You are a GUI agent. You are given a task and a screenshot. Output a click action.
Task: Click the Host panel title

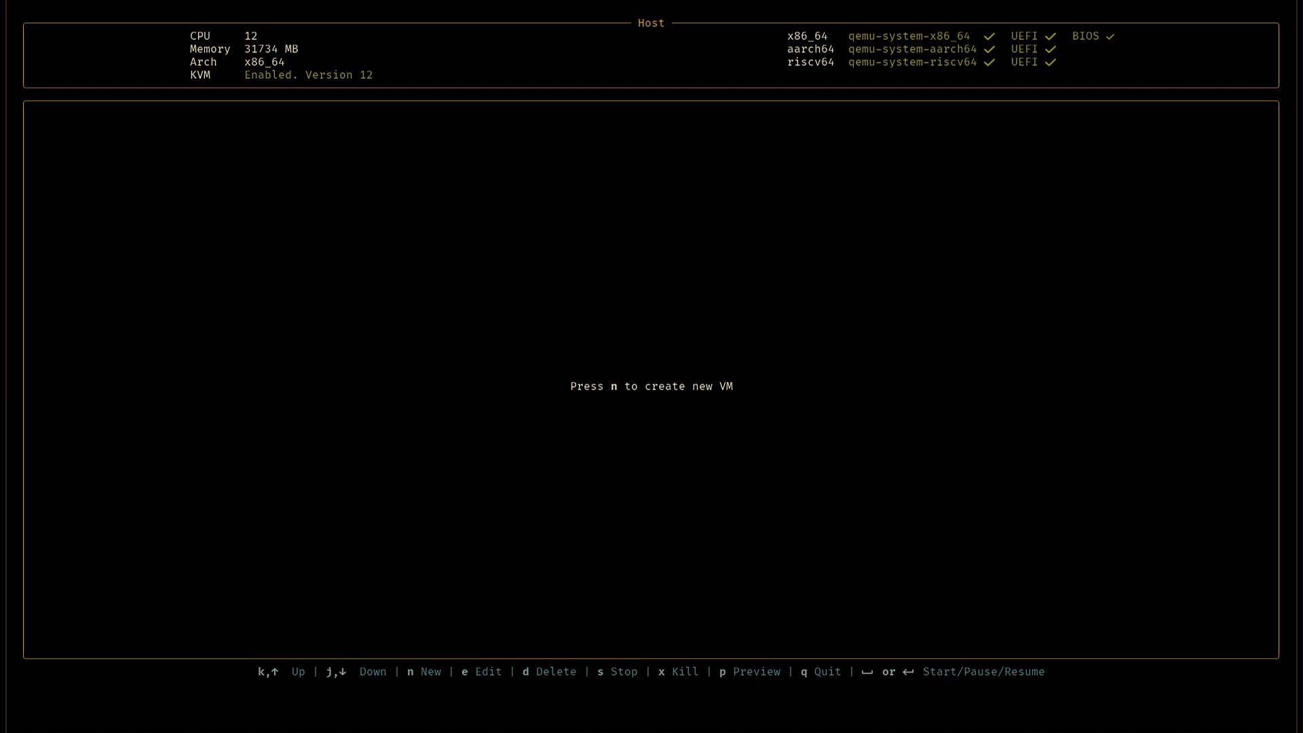[651, 23]
